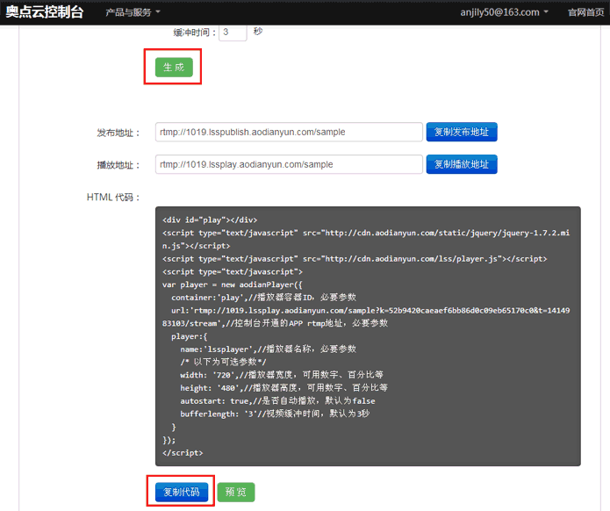
Task: Expand the 产品与服务 dropdown menu
Action: point(133,12)
